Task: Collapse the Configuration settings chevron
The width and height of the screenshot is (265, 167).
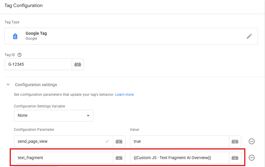Action: [x=8, y=84]
